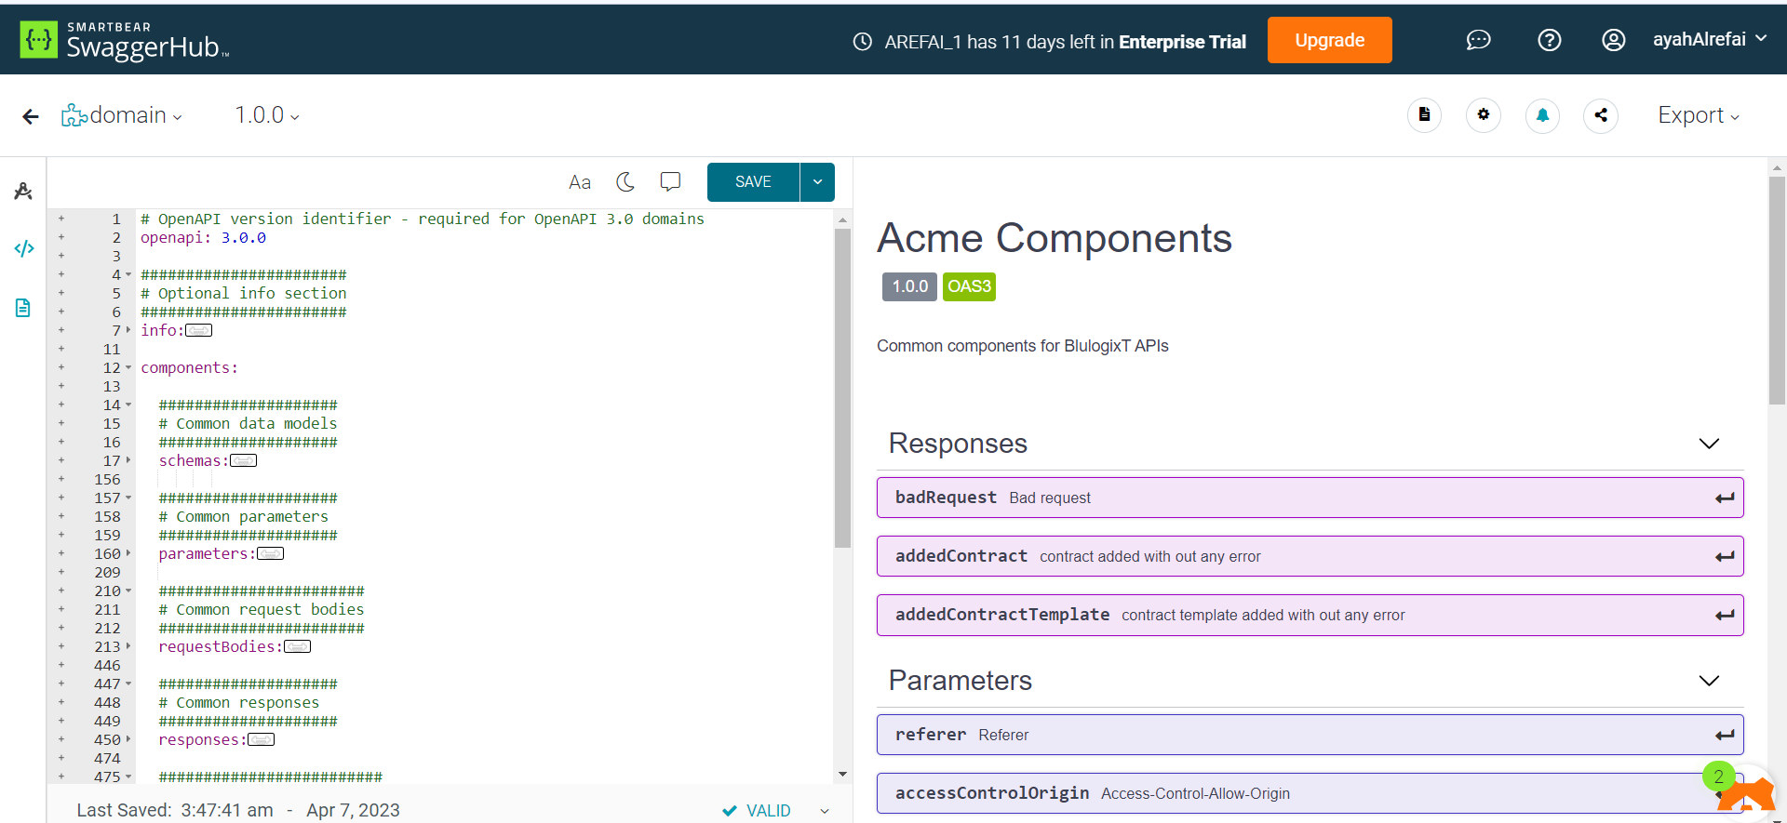Toggle the Aa font size option
The height and width of the screenshot is (823, 1787).
coord(580,182)
